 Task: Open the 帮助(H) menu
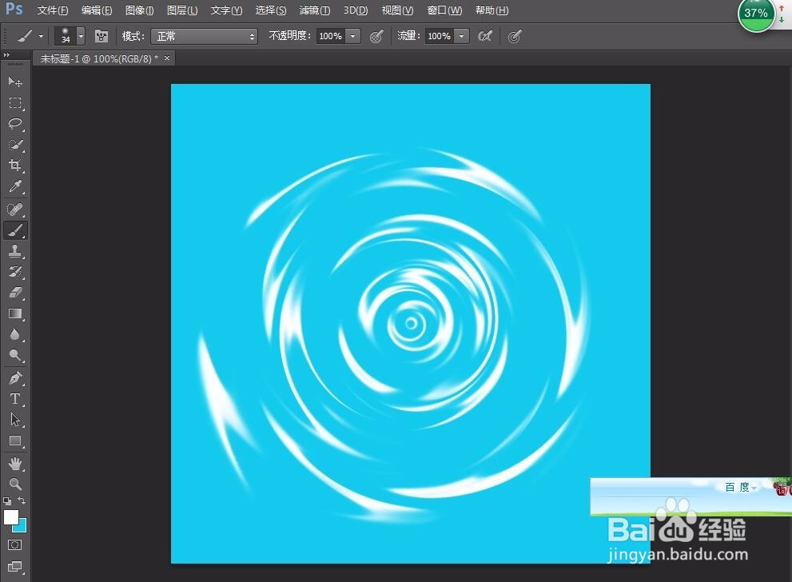coord(492,10)
